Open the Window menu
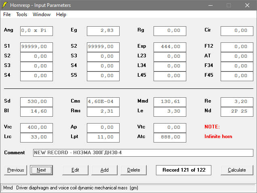257x193 pixels. 42,15
